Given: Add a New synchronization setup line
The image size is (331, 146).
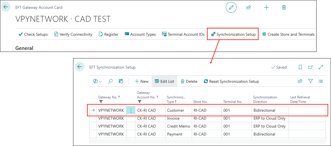Looking at the screenshot, I should click(141, 81).
